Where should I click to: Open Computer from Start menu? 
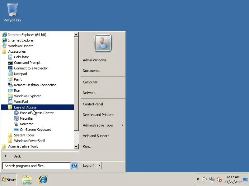[x=90, y=82]
